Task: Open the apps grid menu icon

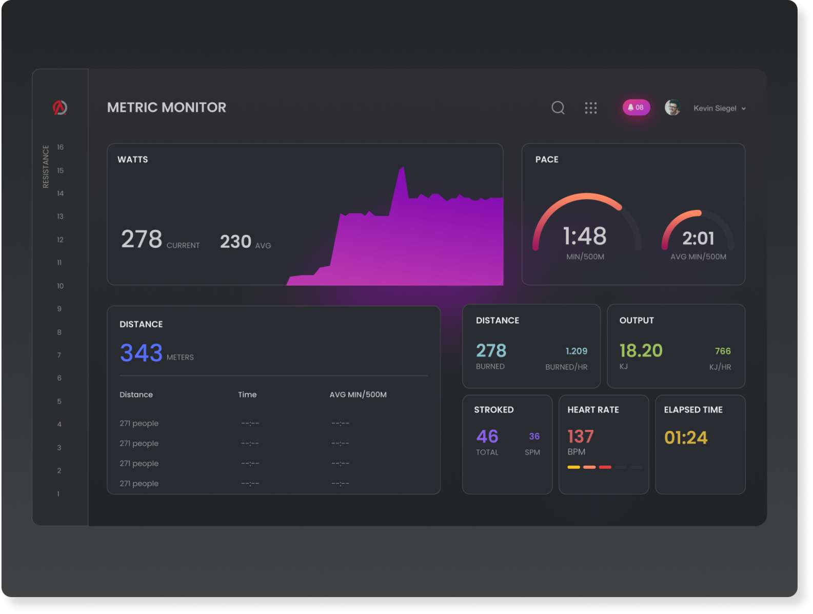Action: pyautogui.click(x=591, y=108)
